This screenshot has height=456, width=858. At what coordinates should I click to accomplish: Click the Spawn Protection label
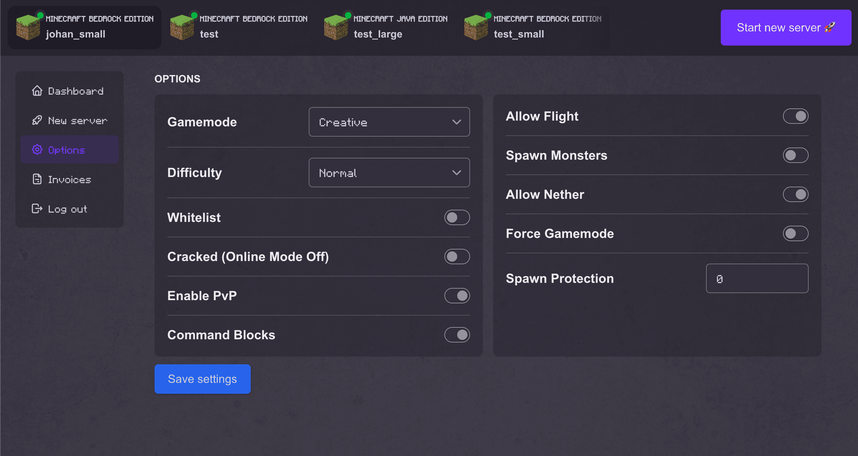(560, 278)
